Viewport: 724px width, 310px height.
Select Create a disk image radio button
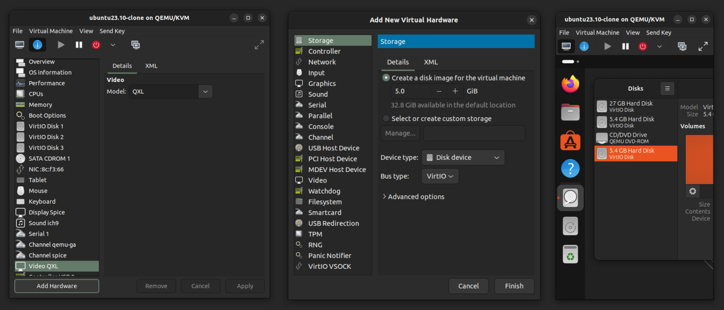point(386,77)
